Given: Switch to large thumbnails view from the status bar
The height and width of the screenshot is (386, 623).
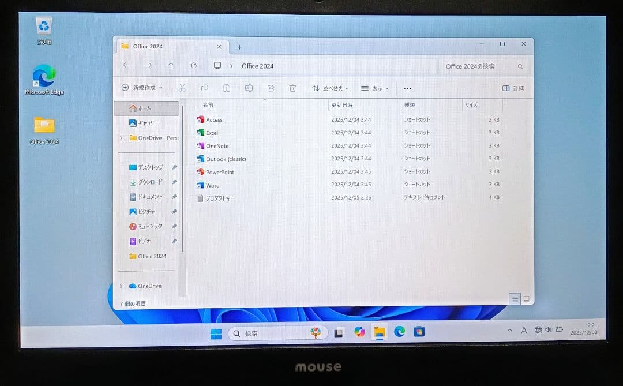Looking at the screenshot, I should [526, 299].
